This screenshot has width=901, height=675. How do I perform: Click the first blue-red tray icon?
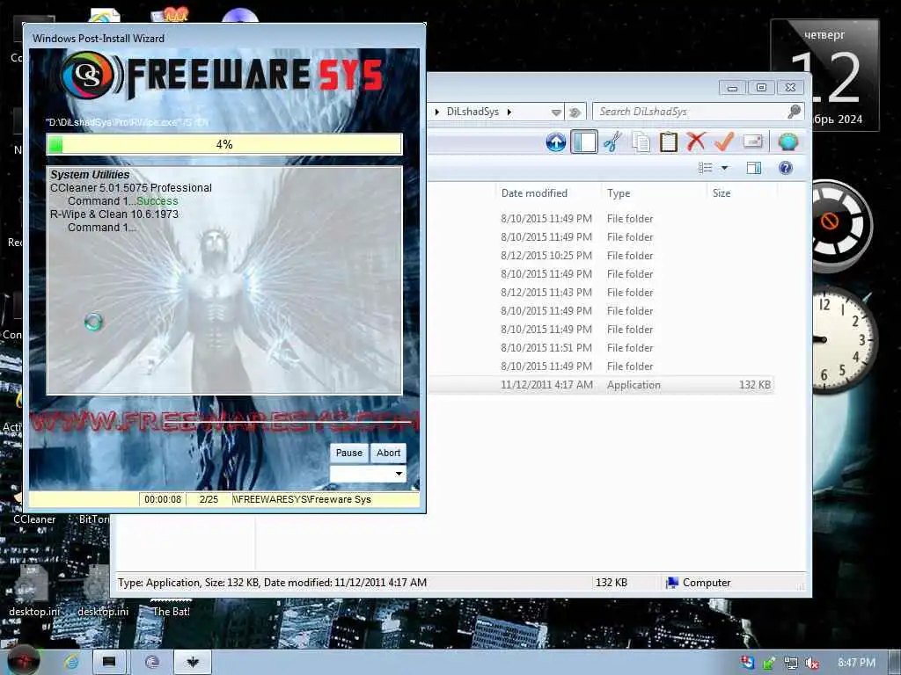747,663
